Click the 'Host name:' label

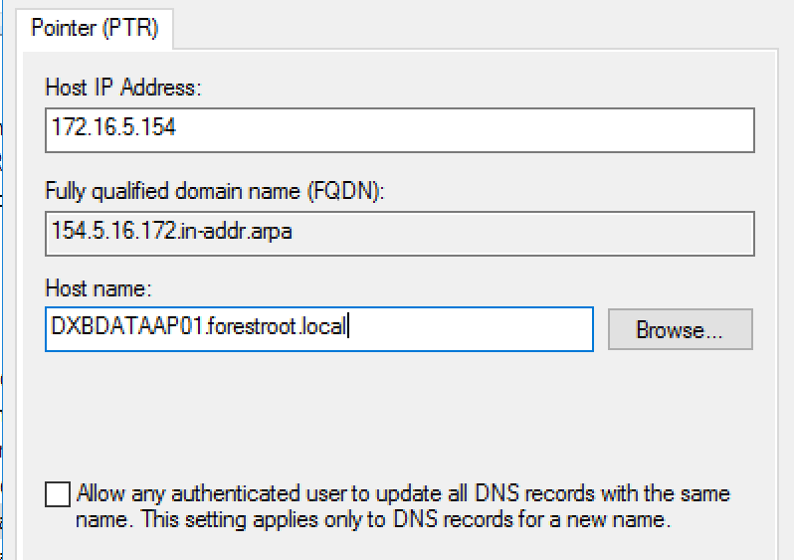pos(99,288)
